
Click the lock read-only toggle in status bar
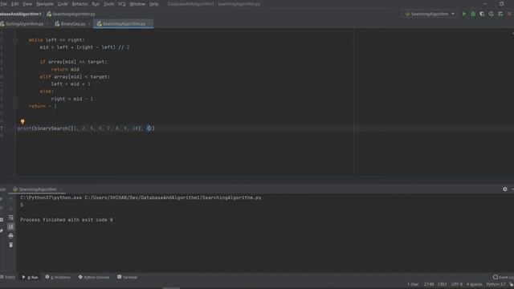(511, 284)
